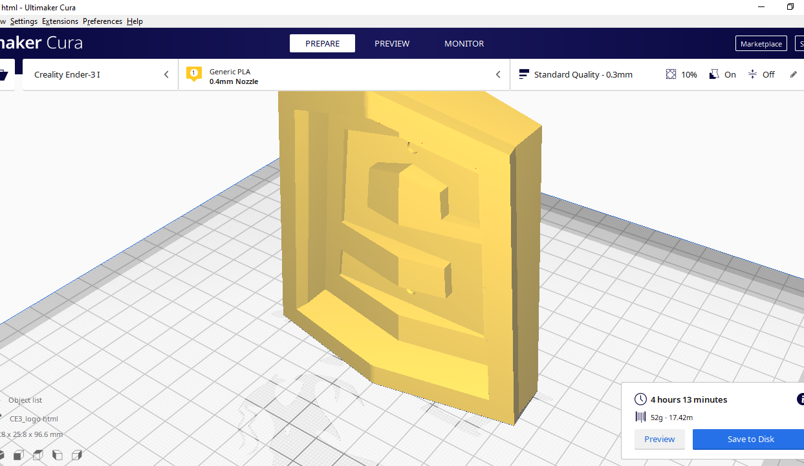Click the extruder 1 material icon
This screenshot has height=466, width=804.
click(x=193, y=74)
